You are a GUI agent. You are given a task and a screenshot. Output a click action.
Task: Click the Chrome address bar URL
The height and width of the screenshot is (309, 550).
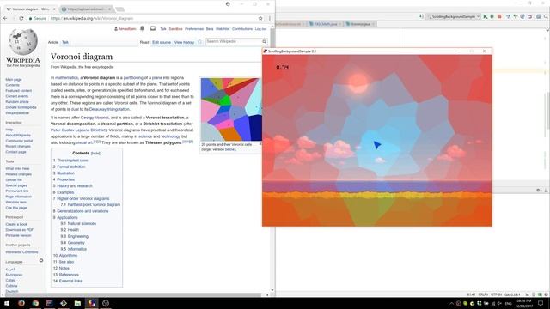92,18
